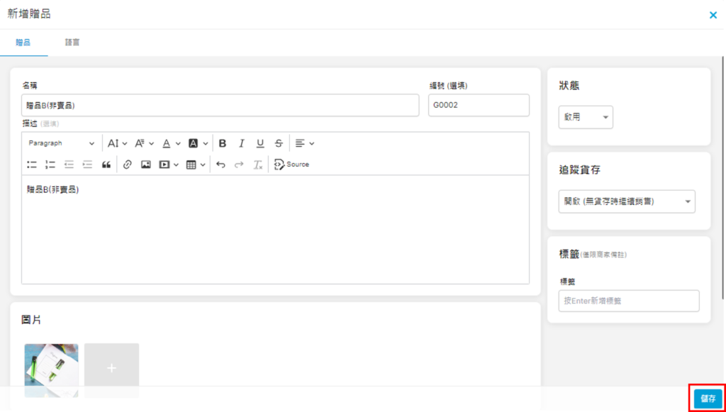Insert an image via the toolbar
This screenshot has height=412, width=726.
click(146, 165)
